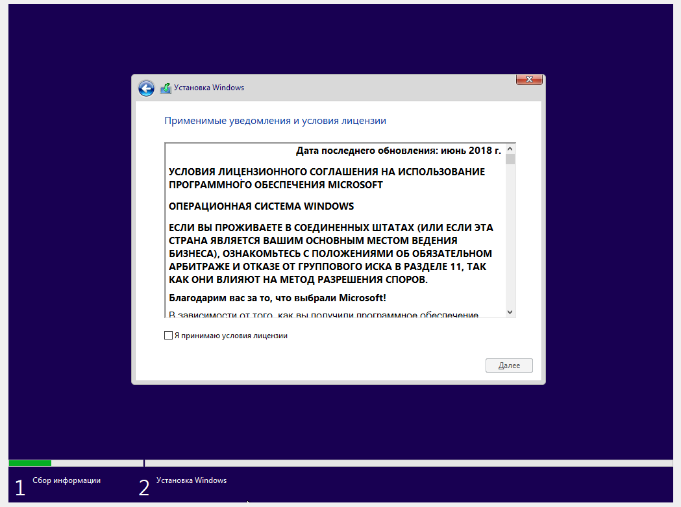This screenshot has width=681, height=507.
Task: Click the green installation progress bar
Action: click(30, 463)
